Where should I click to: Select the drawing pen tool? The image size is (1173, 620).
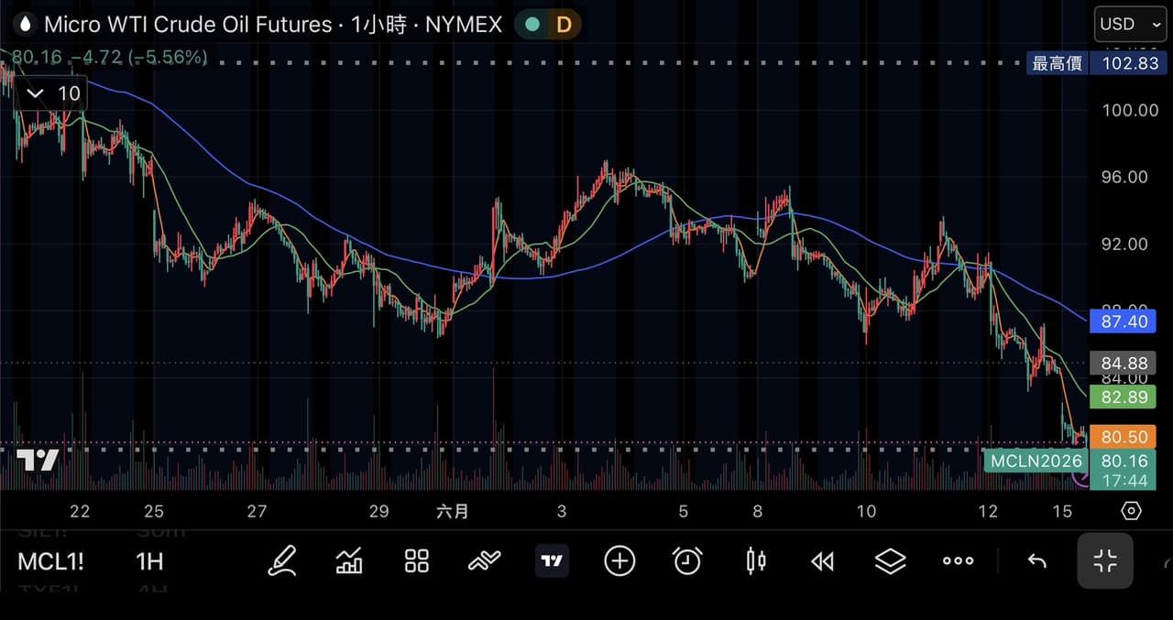[x=282, y=561]
